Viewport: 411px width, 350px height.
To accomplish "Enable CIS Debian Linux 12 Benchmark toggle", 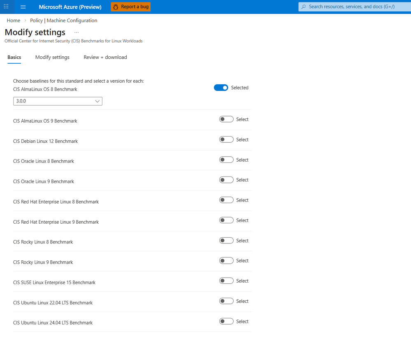I will (x=226, y=139).
